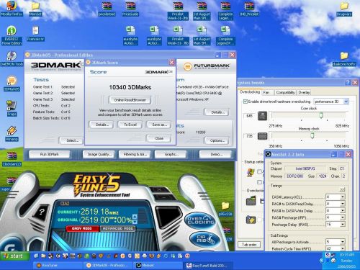Switch to the Overclocking tab
This screenshot has width=360, height=270.
(250, 92)
